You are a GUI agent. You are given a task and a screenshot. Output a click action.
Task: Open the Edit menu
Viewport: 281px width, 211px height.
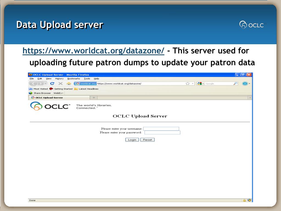point(40,79)
